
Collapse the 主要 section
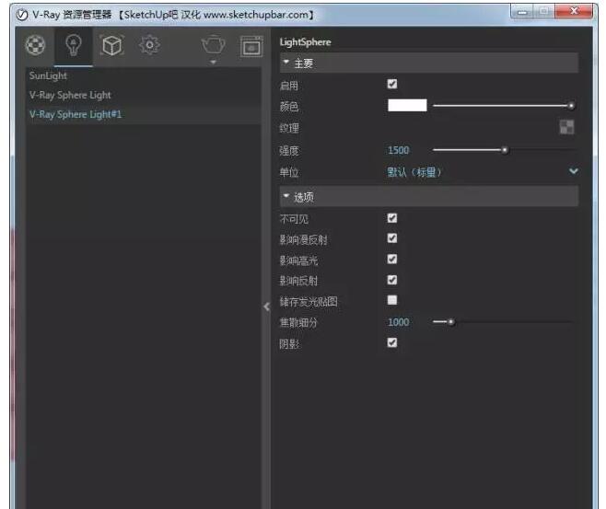[x=429, y=63]
